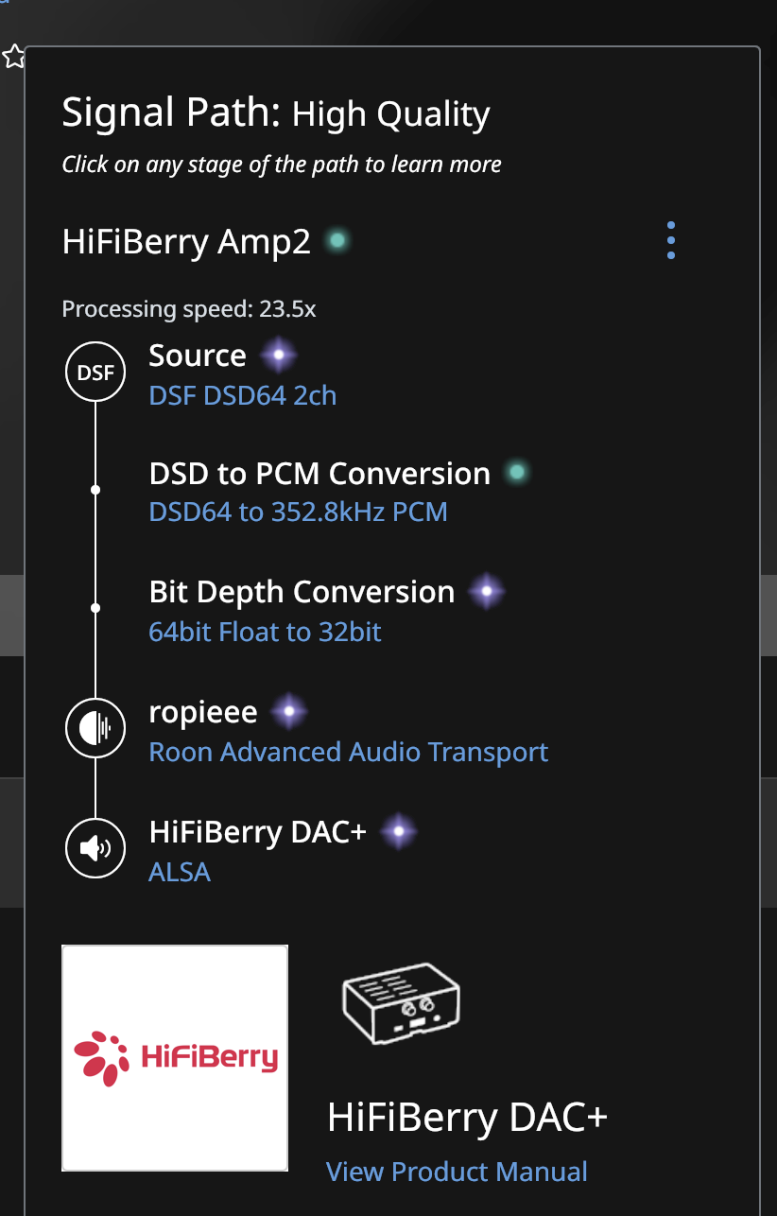Viewport: 777px width, 1216px height.
Task: Click 'Click on any stage' hint text
Action: click(x=282, y=165)
